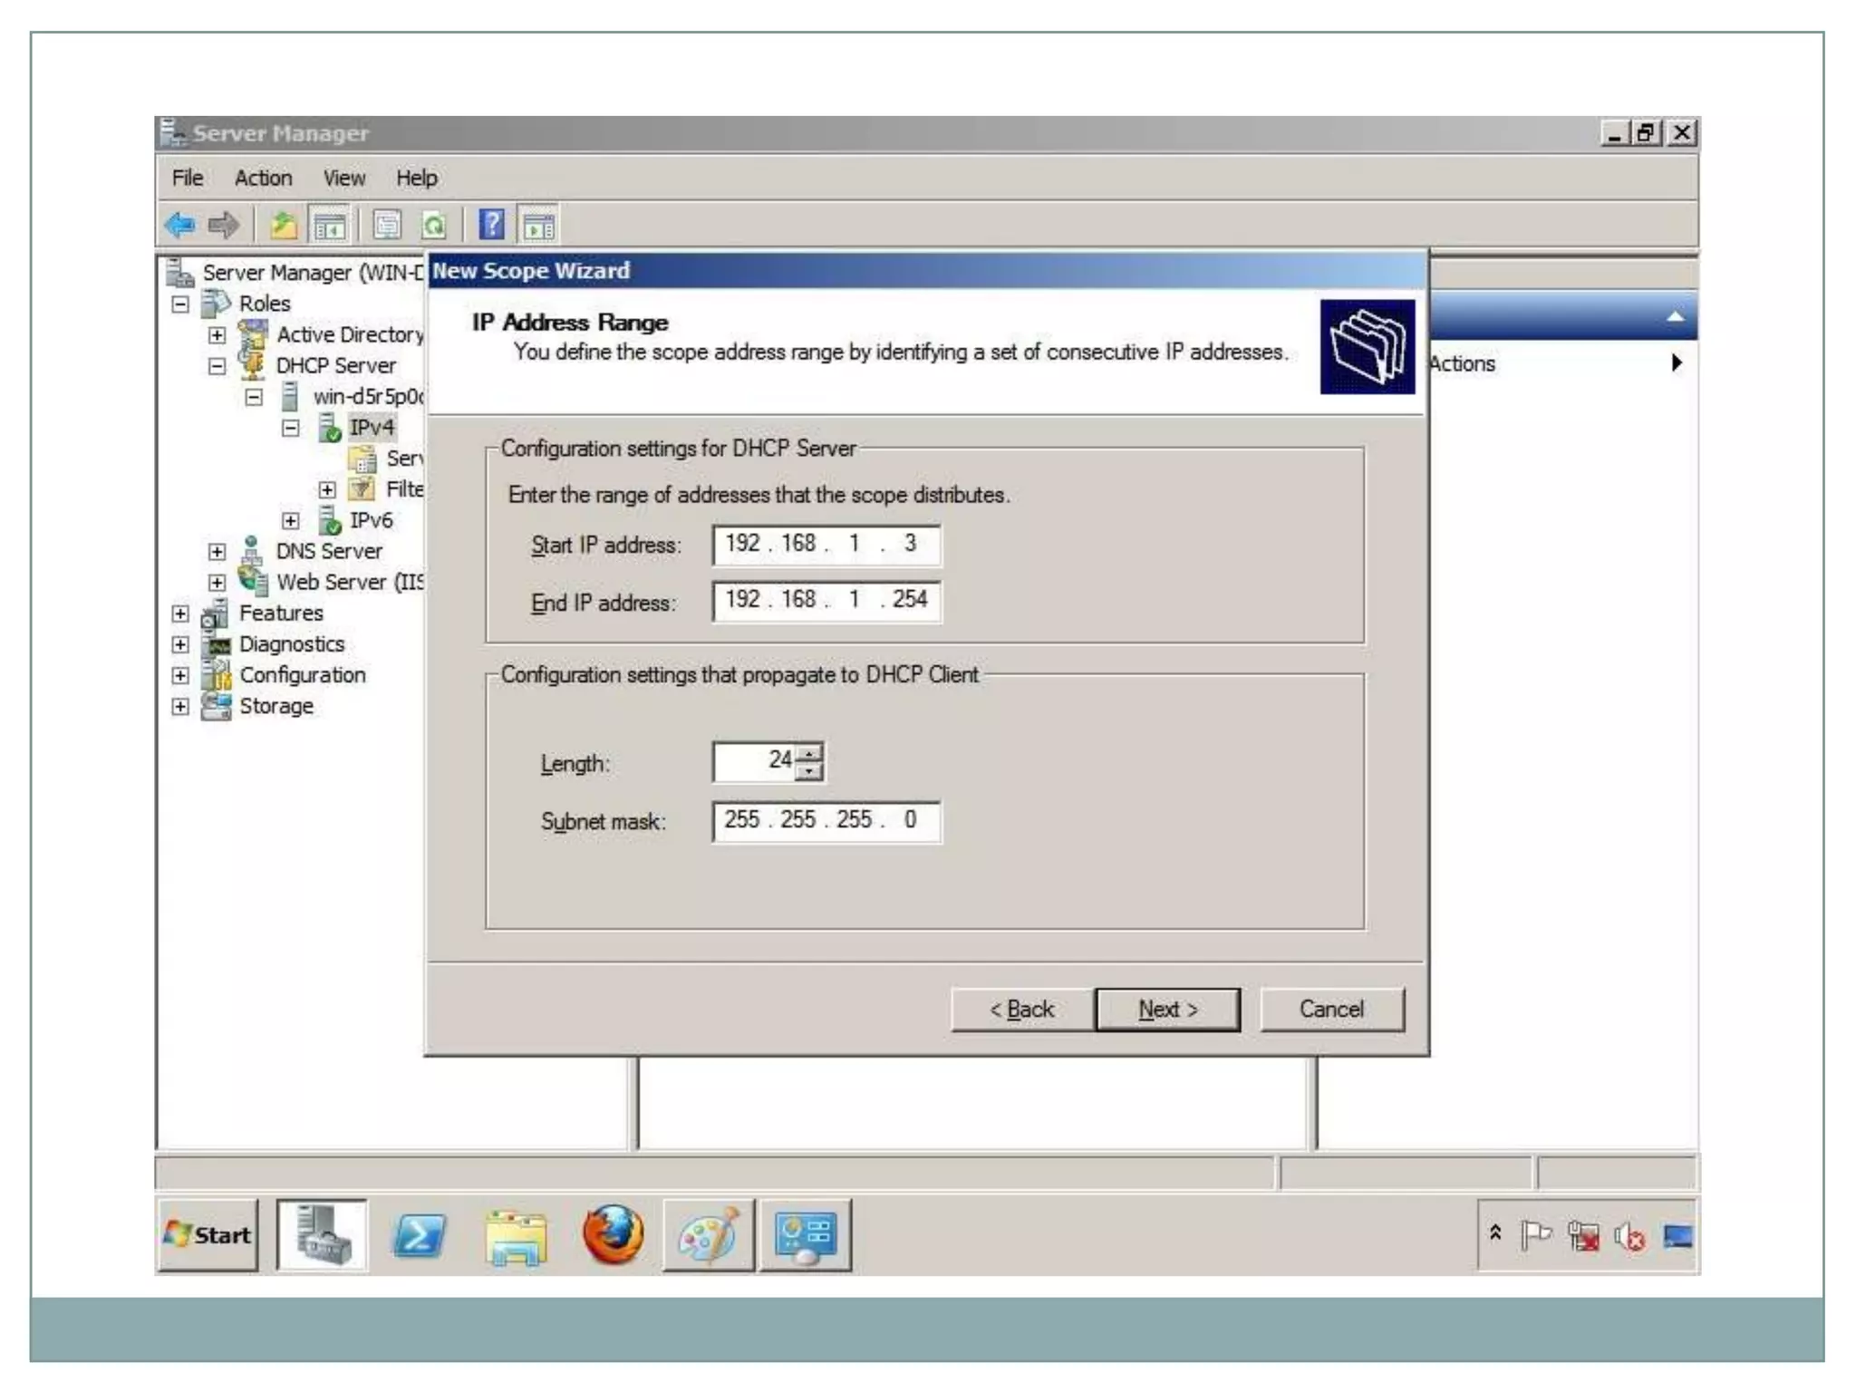The width and height of the screenshot is (1856, 1392).
Task: Decrease Length with the down spinner
Action: (x=808, y=771)
